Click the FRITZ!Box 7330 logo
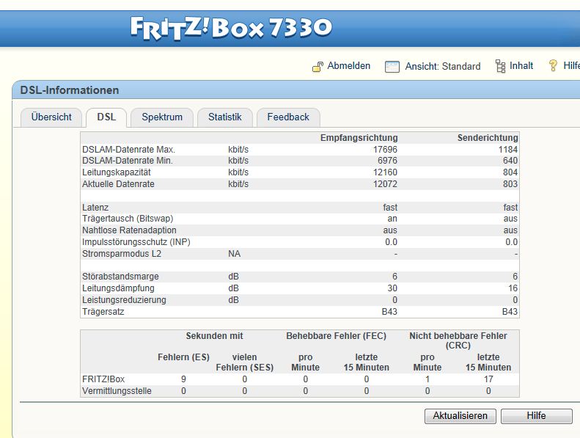 [x=231, y=28]
